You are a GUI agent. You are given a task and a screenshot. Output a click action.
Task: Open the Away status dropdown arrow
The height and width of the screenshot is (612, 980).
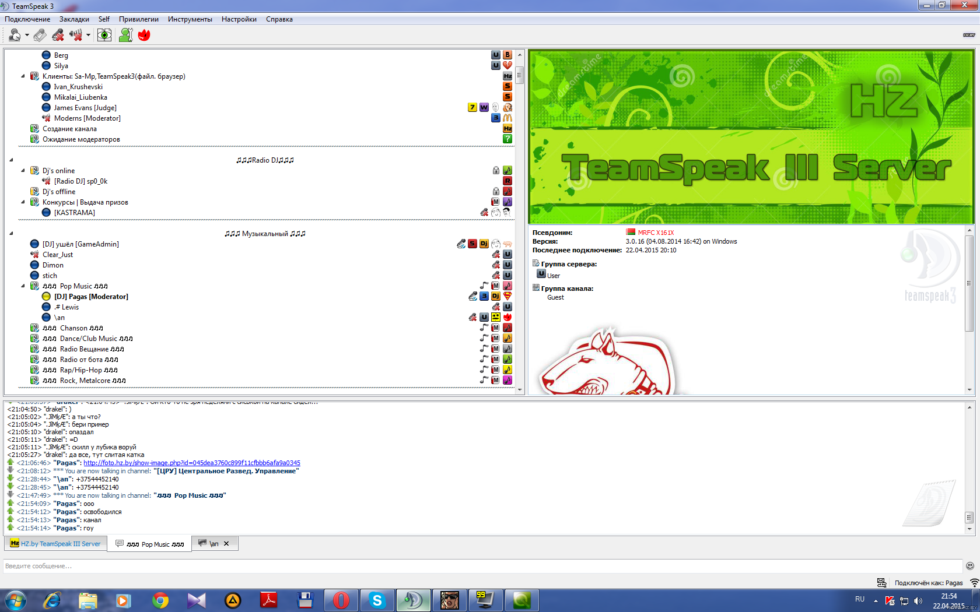tap(27, 35)
